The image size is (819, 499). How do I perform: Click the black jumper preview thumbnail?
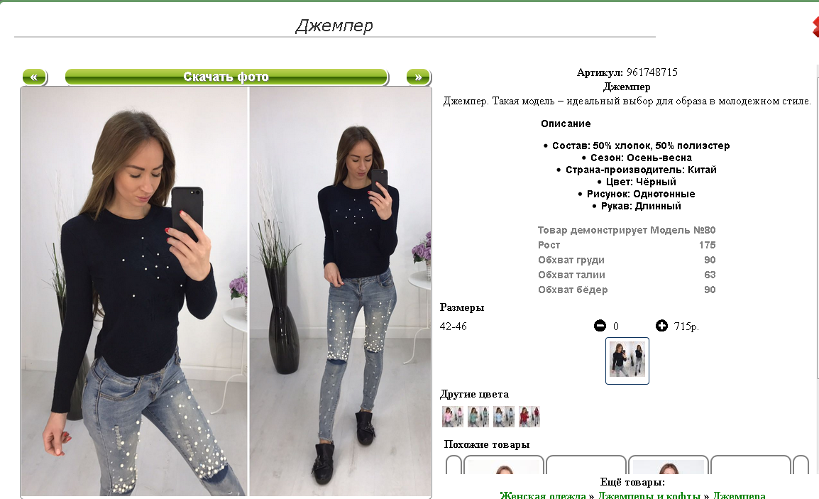click(627, 361)
